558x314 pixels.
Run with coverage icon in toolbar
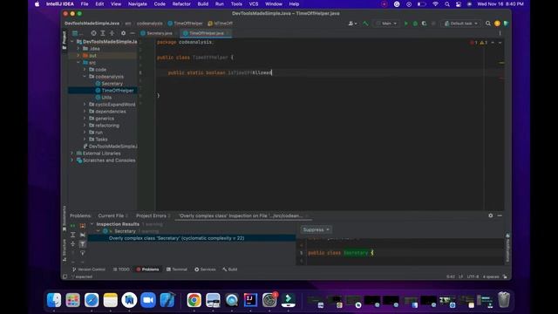[x=425, y=24]
